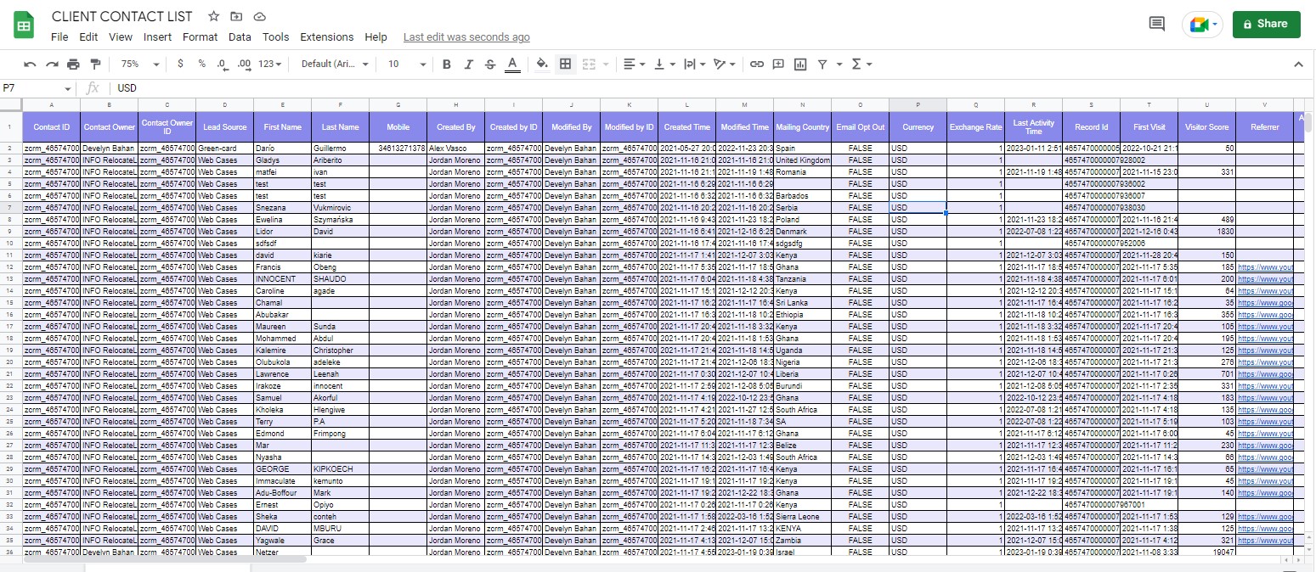
Task: Select column P header
Action: (918, 104)
